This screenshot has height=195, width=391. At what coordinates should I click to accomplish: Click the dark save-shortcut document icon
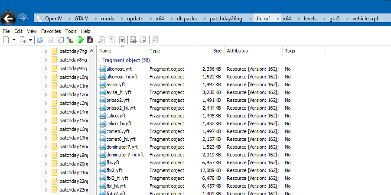tap(90, 40)
